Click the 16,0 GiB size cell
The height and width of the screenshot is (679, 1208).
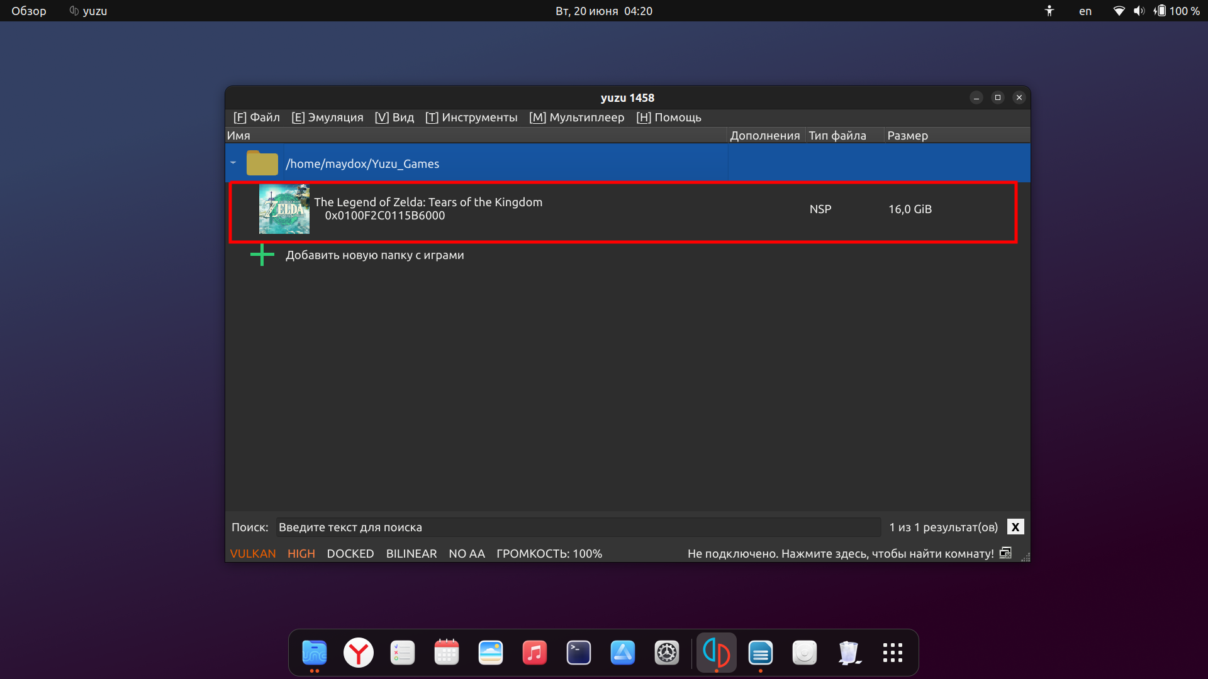point(910,209)
